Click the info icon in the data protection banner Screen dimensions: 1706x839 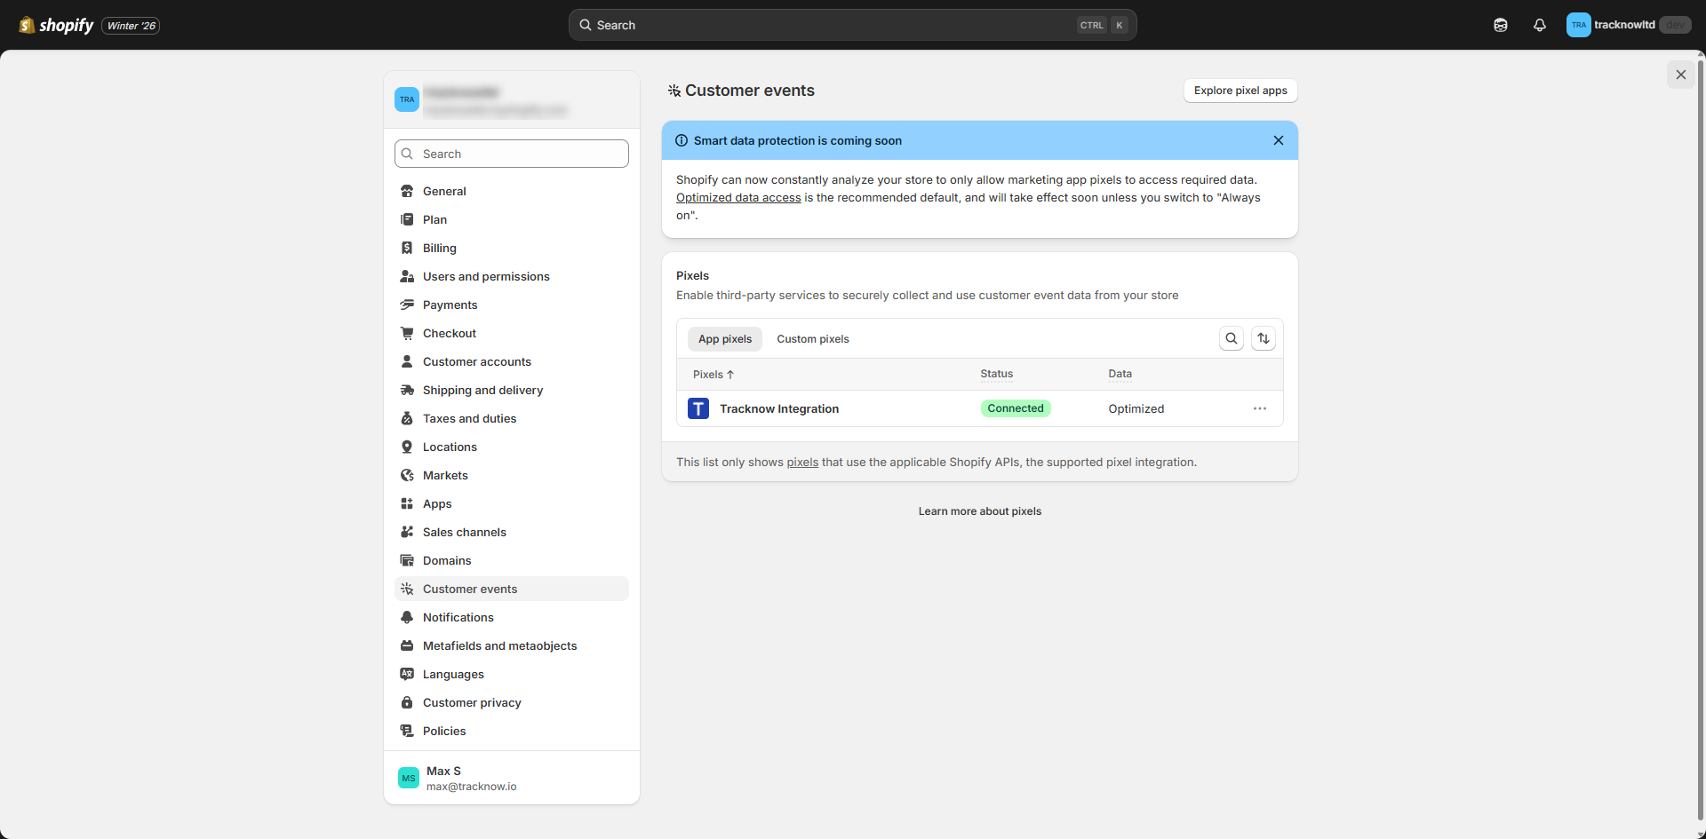click(682, 140)
